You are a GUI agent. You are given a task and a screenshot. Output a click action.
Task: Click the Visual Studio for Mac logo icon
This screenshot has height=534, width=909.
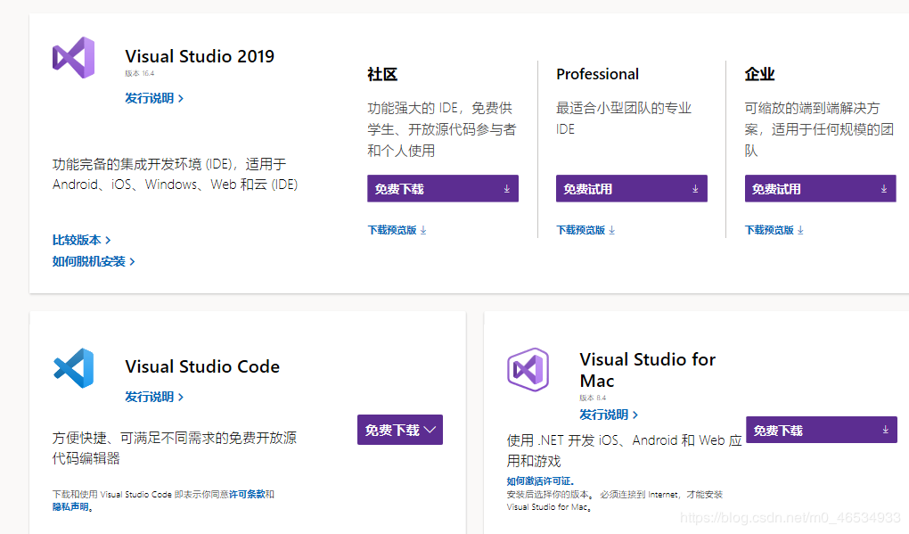coord(528,369)
